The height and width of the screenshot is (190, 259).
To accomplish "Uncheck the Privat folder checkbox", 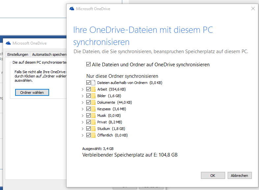I will [88, 122].
